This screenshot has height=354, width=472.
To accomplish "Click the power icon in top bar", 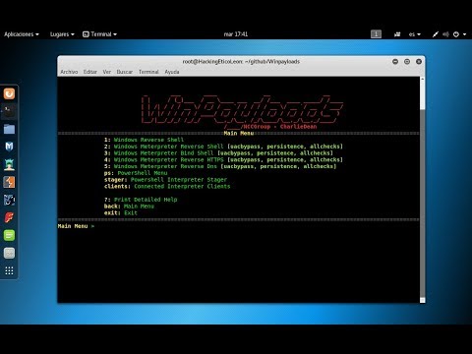I will tap(456, 34).
